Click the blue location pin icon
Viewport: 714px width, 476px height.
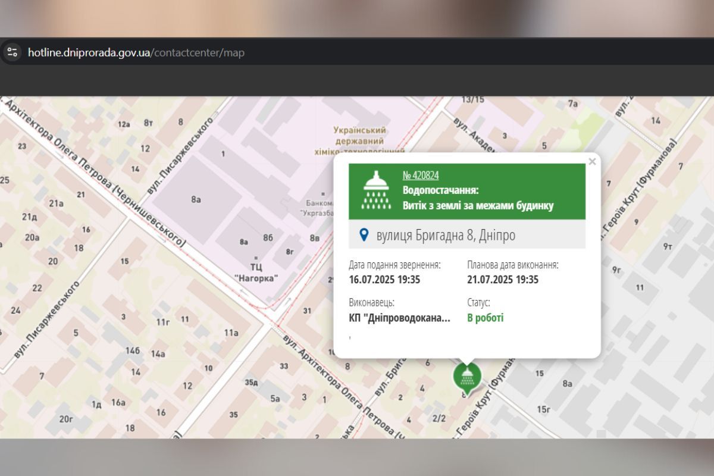[364, 236]
